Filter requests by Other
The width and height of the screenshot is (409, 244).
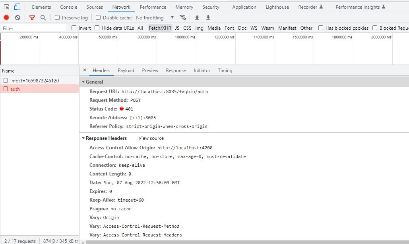pos(306,28)
